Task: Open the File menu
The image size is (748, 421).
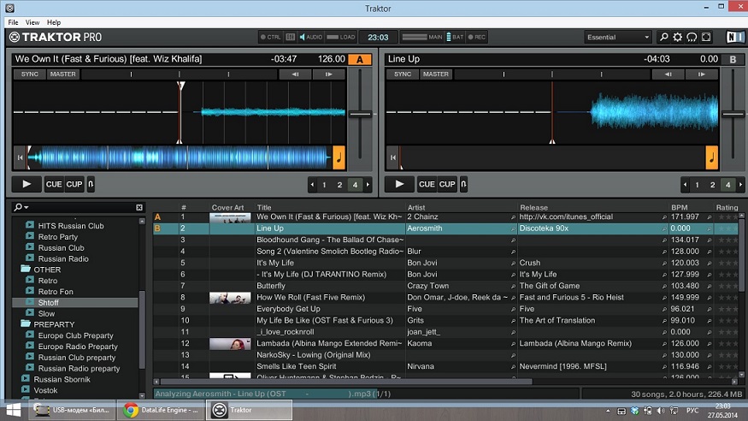Action: click(x=13, y=22)
